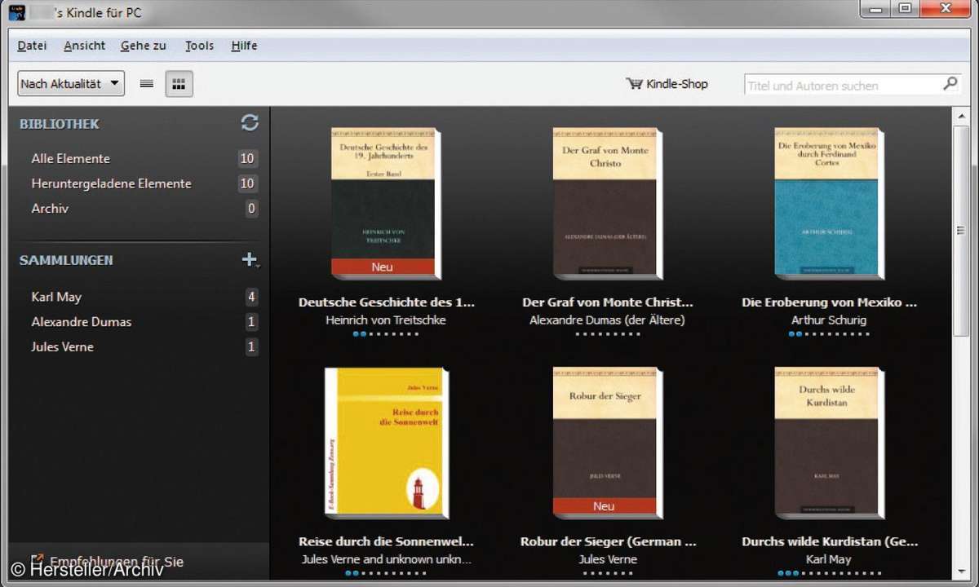Open the Kindle-Shop cart link

pyautogui.click(x=667, y=84)
